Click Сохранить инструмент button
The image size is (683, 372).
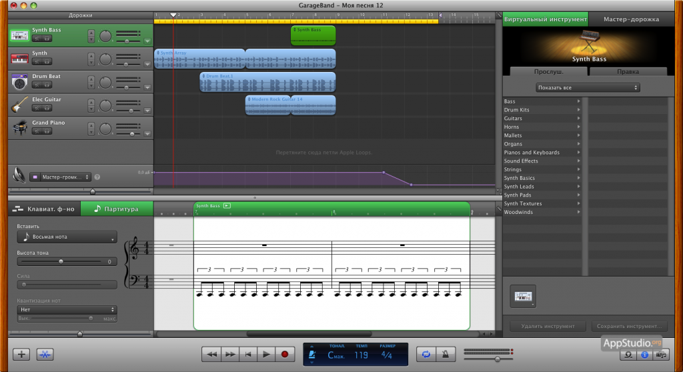click(x=629, y=326)
